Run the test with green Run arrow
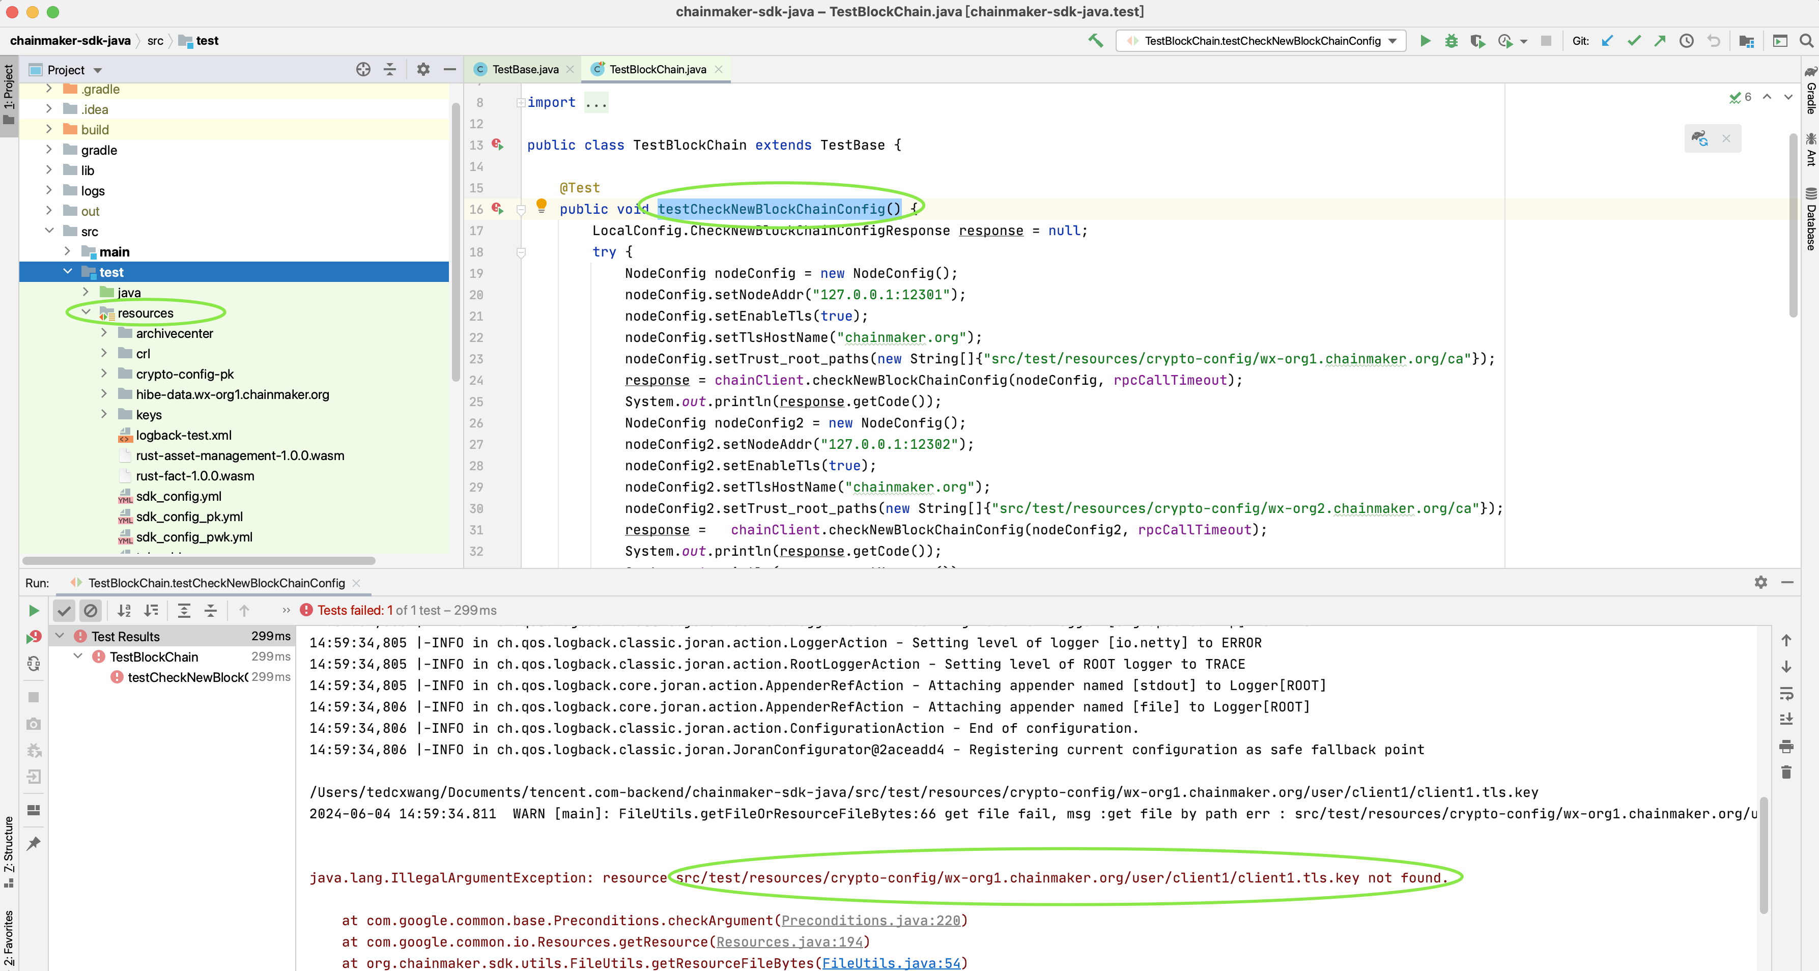 click(1425, 41)
